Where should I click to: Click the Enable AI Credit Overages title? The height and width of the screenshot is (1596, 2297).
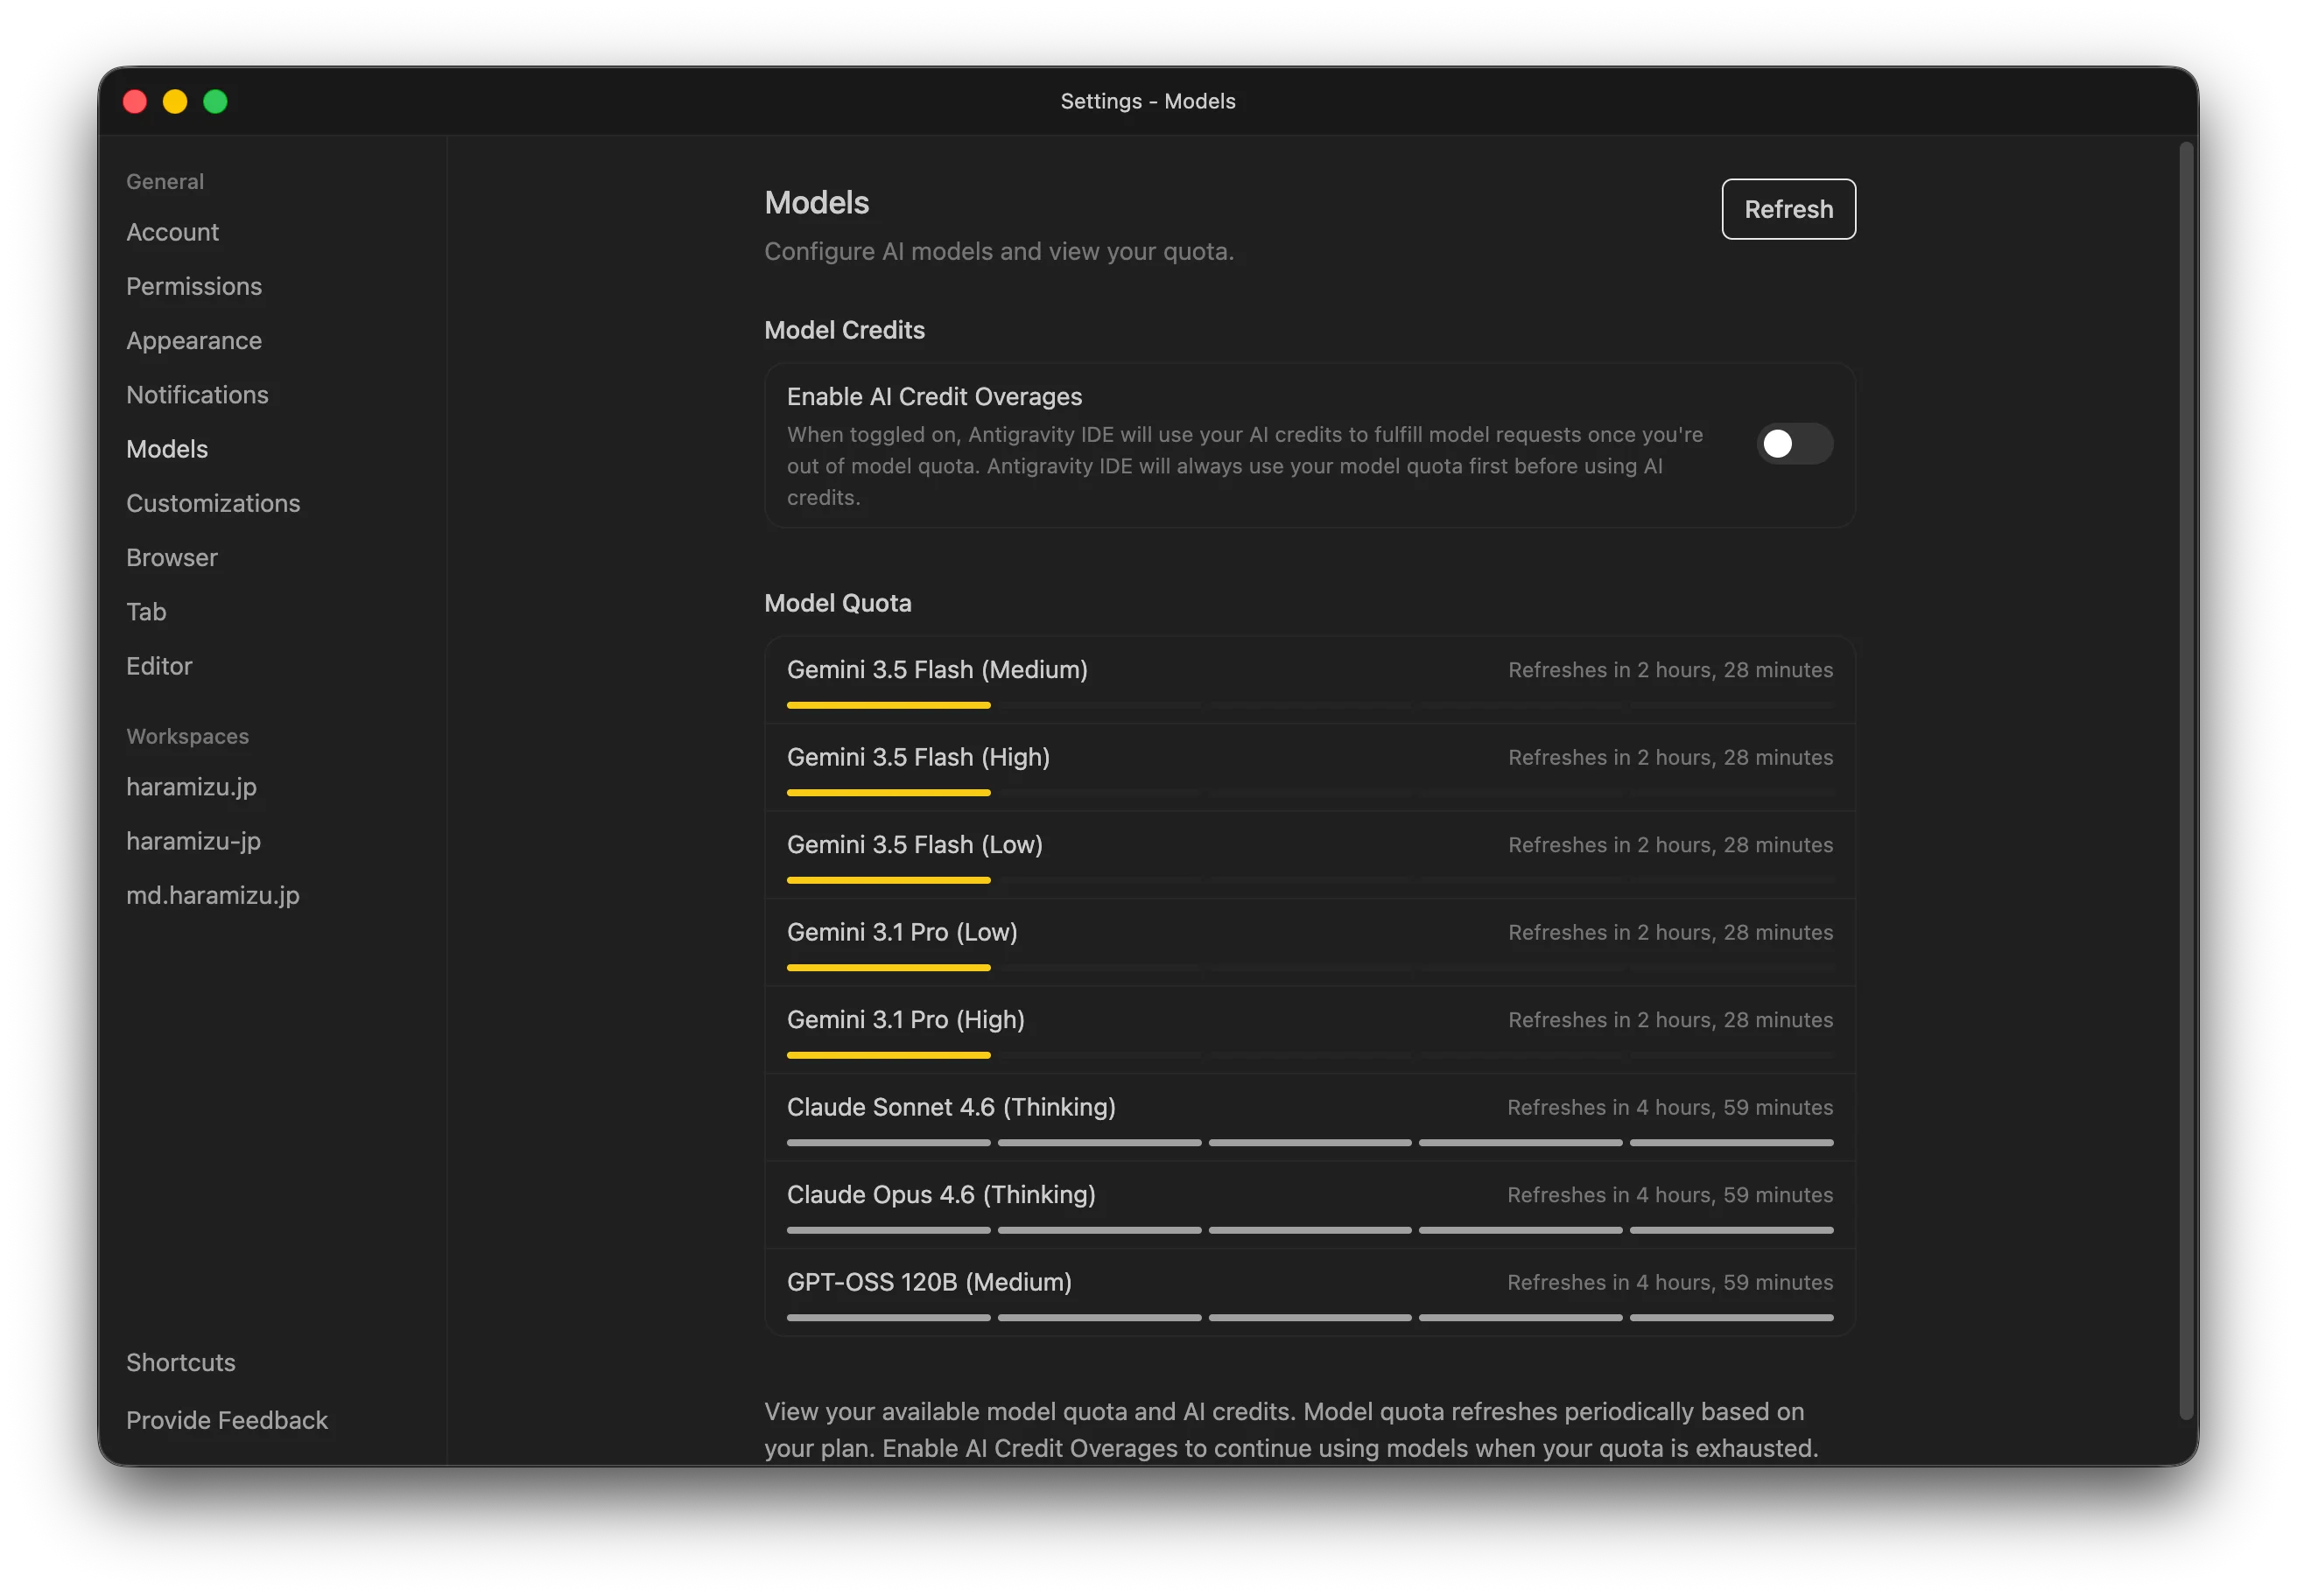(934, 396)
